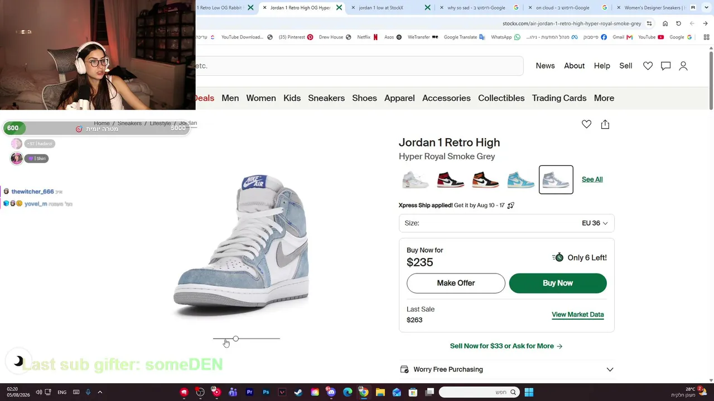The height and width of the screenshot is (401, 714).
Task: Click Sell Now for $33 link
Action: 506,346
